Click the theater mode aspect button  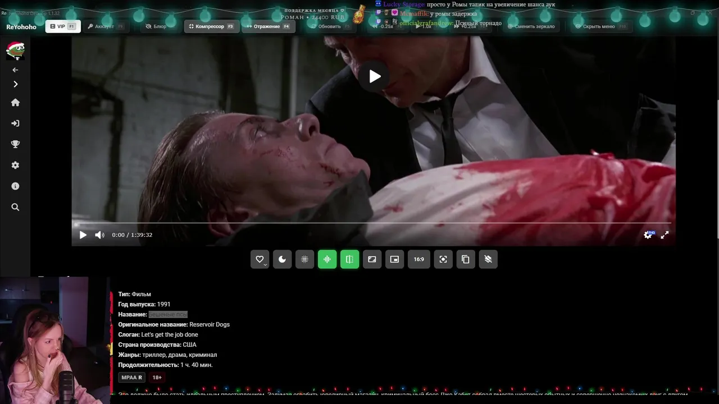372,259
